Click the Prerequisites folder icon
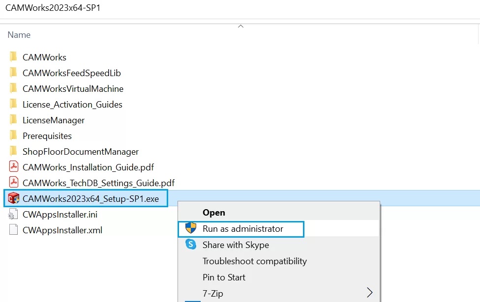 (x=13, y=136)
